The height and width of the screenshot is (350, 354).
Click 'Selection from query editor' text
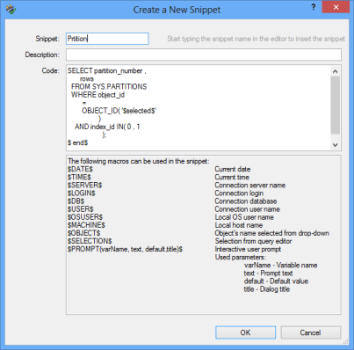point(253,241)
